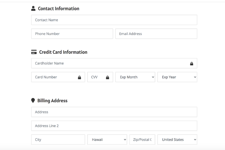Click the lock icon in CVV field
The width and height of the screenshot is (225, 150).
tap(107, 77)
